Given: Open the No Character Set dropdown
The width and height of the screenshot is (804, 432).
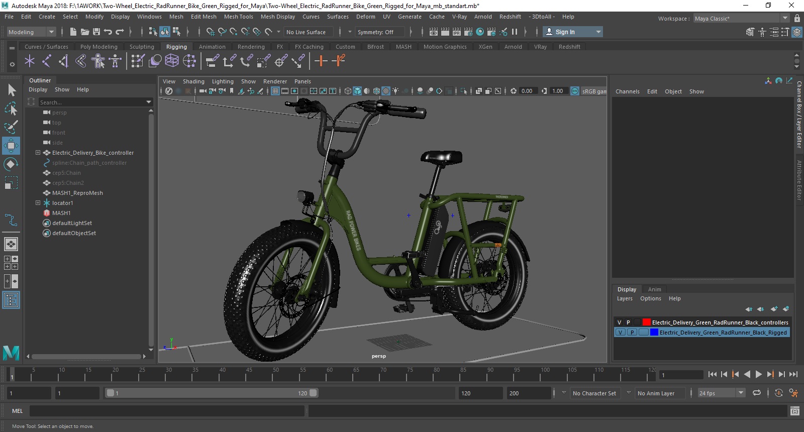Looking at the screenshot, I should coord(595,393).
